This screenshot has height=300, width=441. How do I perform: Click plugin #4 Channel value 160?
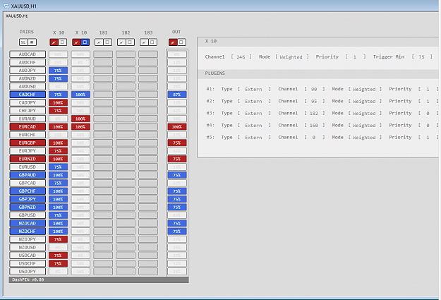[314, 126]
